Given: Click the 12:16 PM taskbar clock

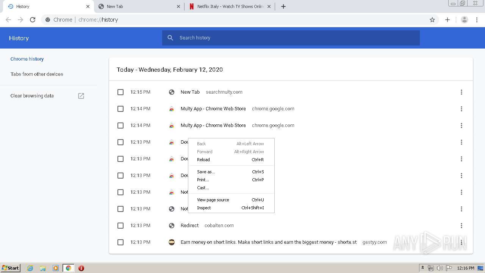Looking at the screenshot, I should (x=466, y=268).
